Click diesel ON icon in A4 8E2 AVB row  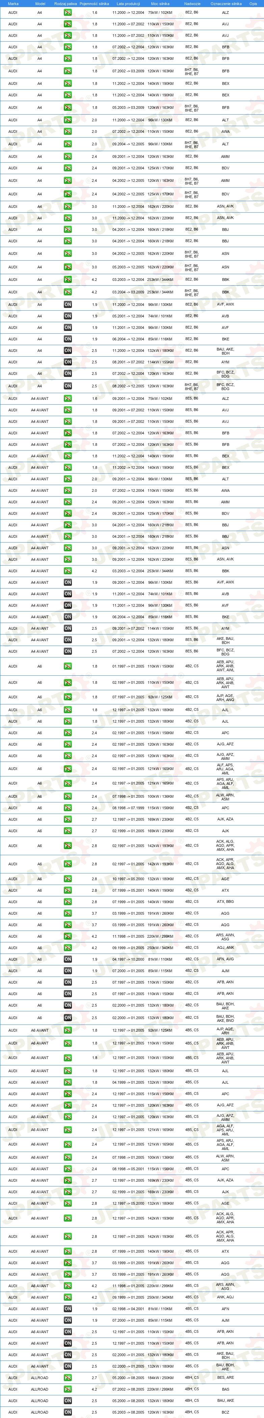(x=68, y=316)
